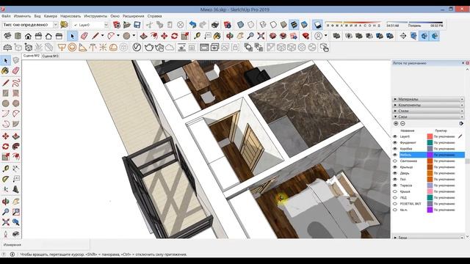Image resolution: width=470 pixels, height=264 pixels.
Task: Select Tape Measure tool in top toolbar
Action: pyautogui.click(x=198, y=36)
